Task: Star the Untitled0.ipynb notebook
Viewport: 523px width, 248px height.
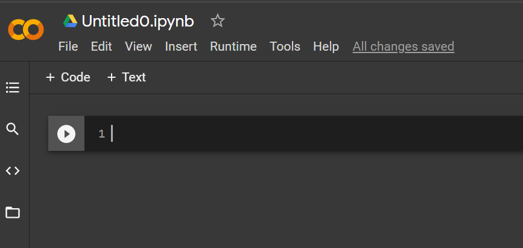Action: (218, 21)
